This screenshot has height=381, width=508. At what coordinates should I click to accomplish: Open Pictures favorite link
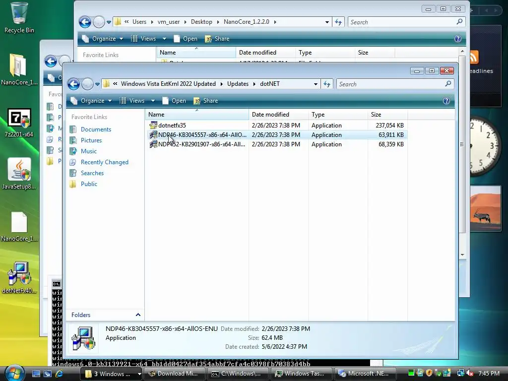[x=91, y=140]
